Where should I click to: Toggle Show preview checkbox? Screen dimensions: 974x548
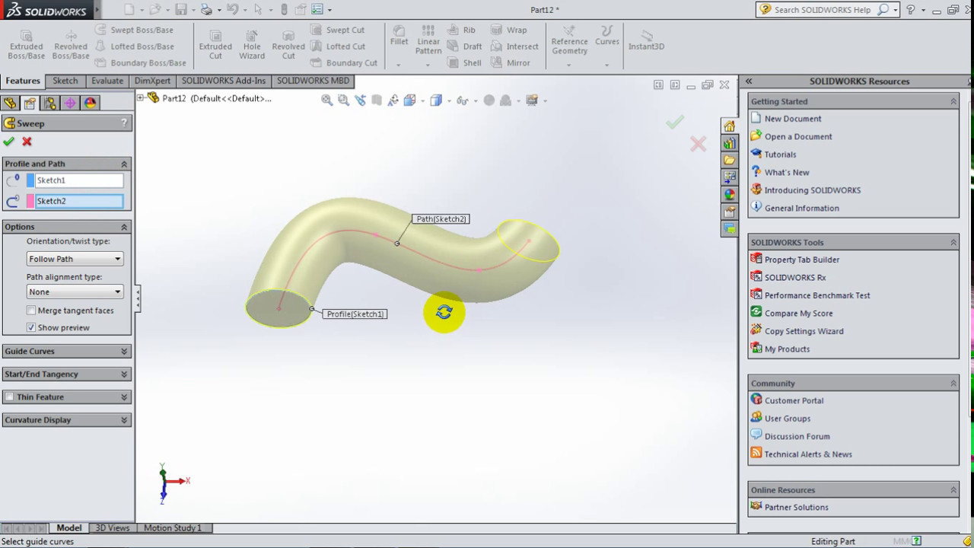31,327
